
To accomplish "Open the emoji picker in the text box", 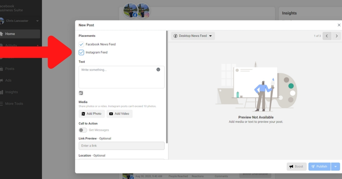I will pyautogui.click(x=158, y=70).
